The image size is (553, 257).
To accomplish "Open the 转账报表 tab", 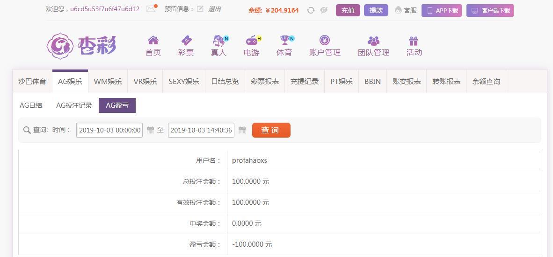I will pyautogui.click(x=446, y=82).
